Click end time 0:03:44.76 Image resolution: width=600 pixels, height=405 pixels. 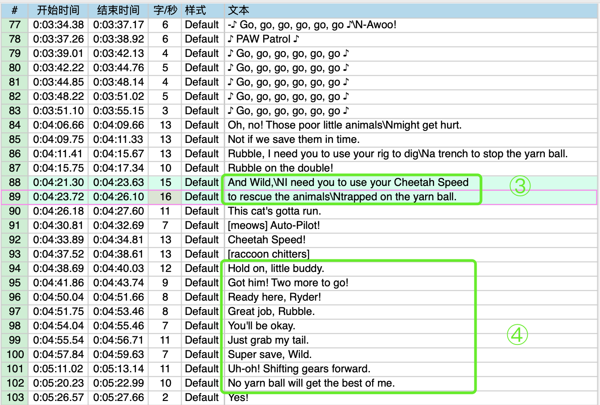(118, 68)
